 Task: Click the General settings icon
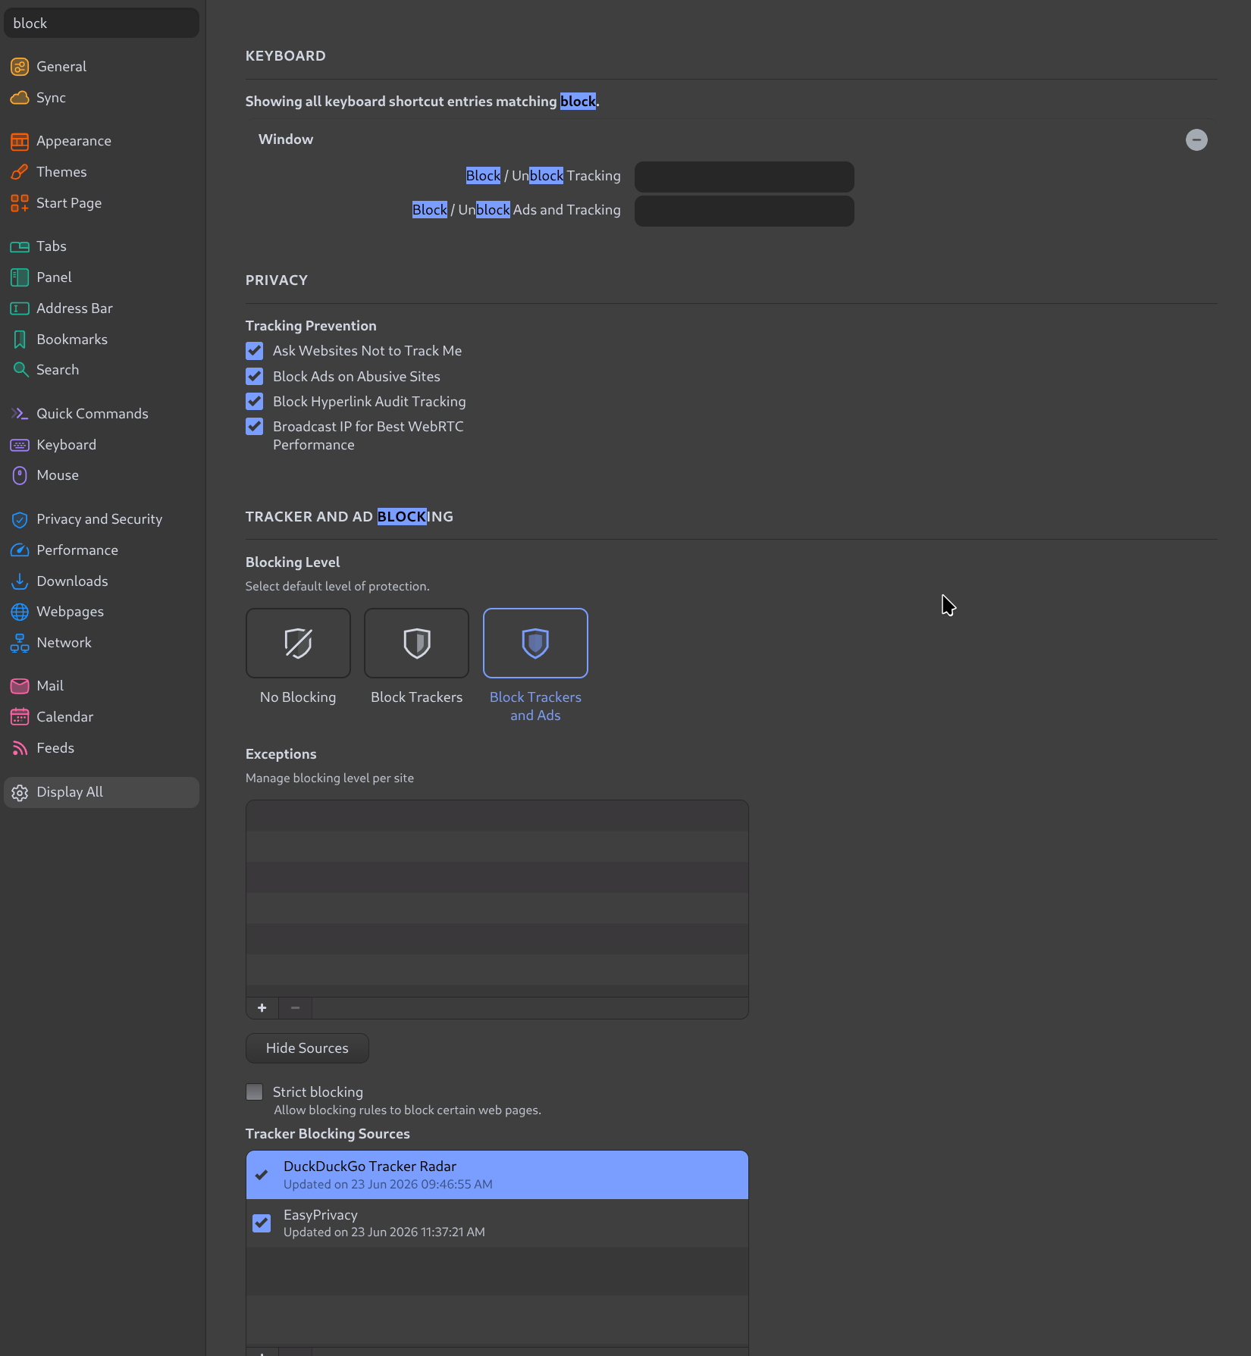(20, 67)
